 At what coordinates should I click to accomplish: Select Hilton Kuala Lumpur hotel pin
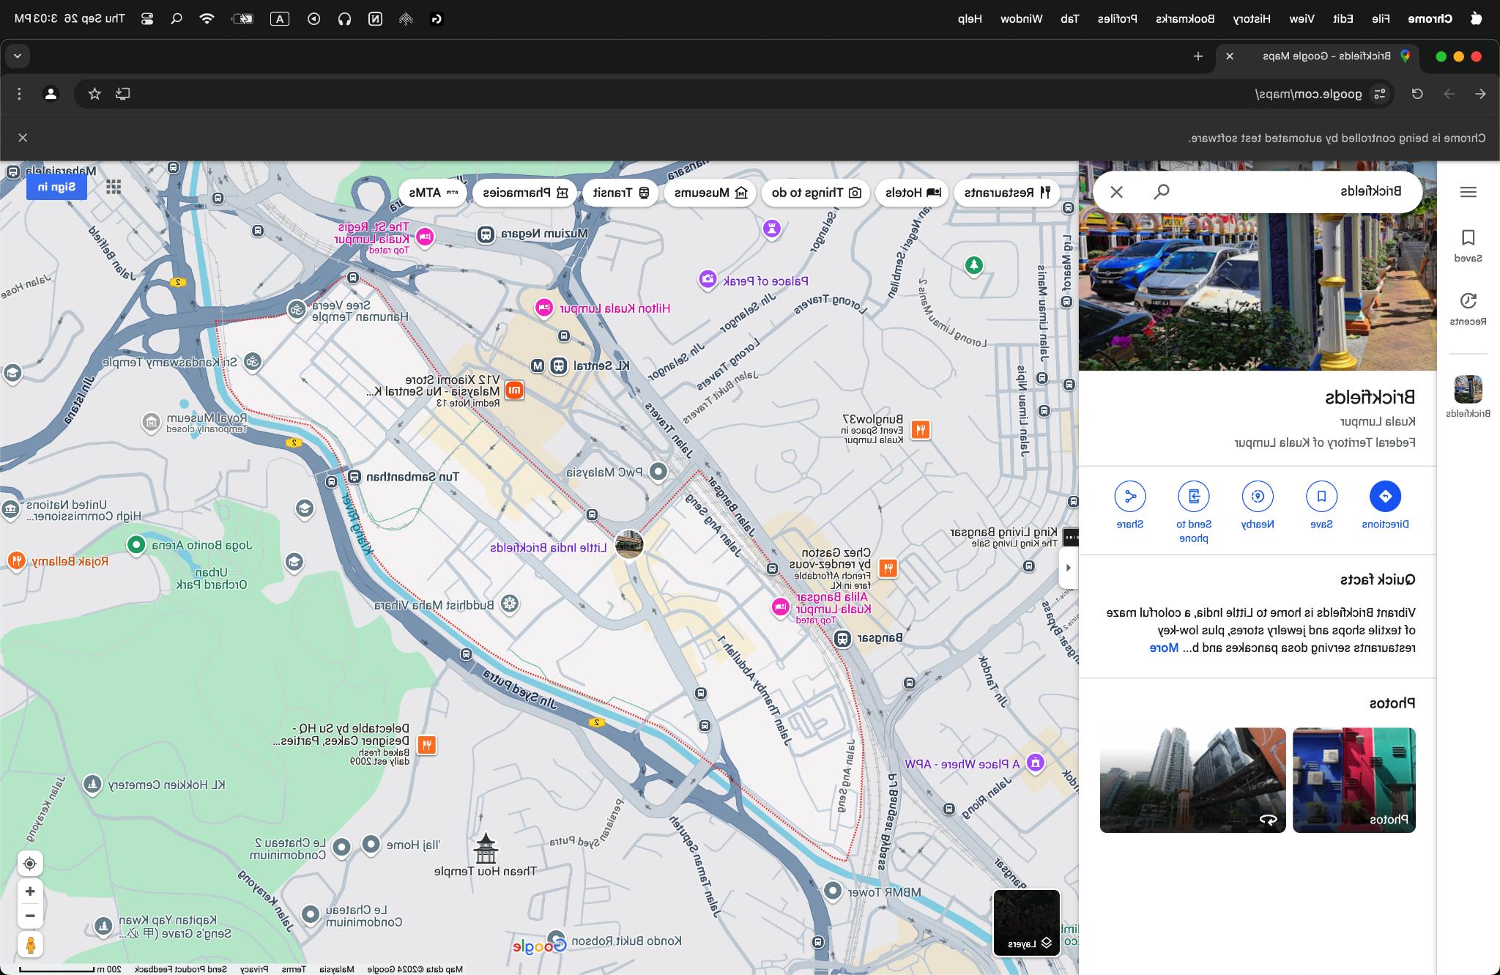coord(544,308)
